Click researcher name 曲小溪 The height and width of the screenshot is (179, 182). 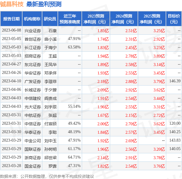(x=51, y=39)
